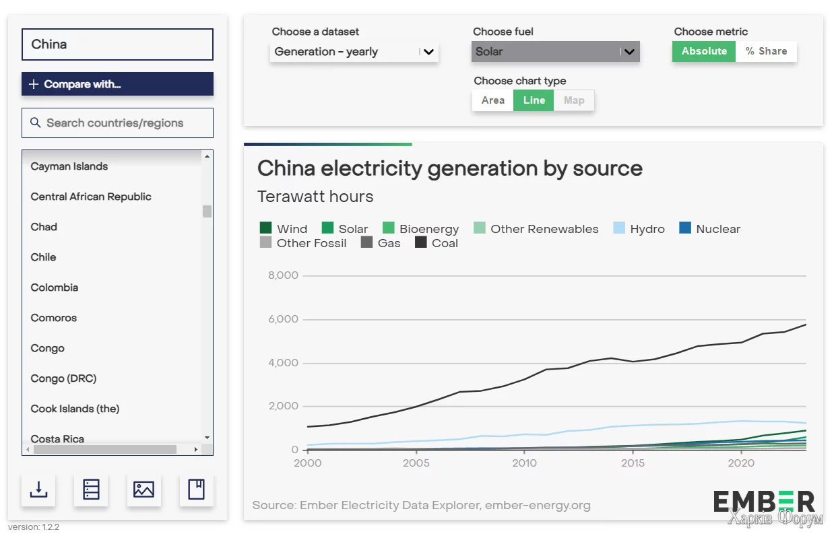Open the Choose a dataset dropdown
836x536 pixels.
click(354, 52)
